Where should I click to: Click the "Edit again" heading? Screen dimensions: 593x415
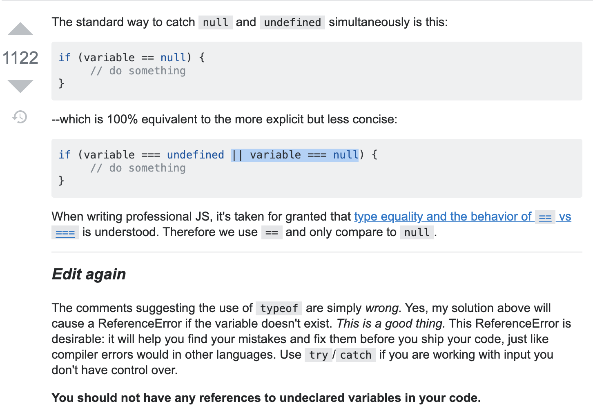tap(89, 274)
